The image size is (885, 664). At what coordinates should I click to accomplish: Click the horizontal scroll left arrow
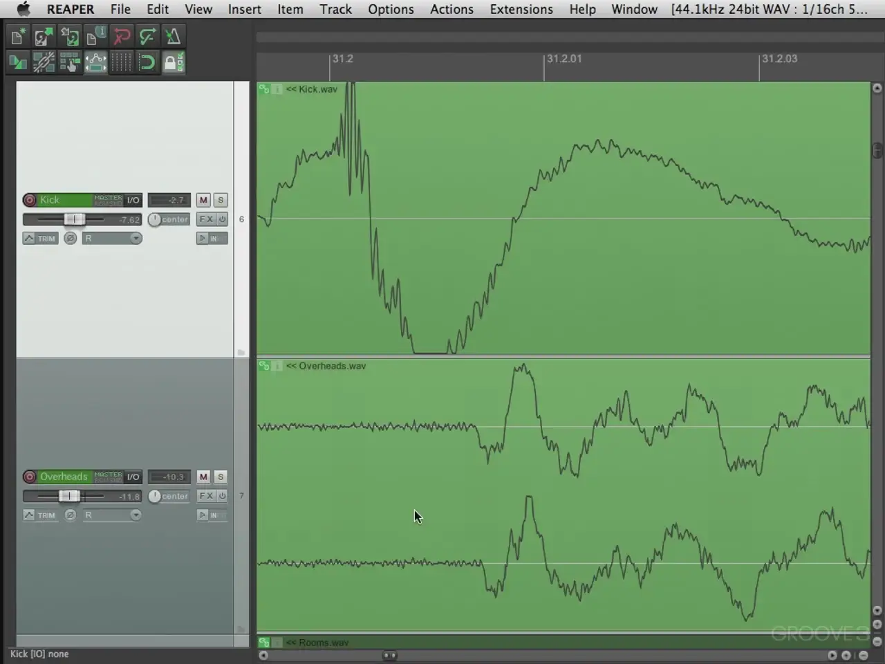coord(263,655)
